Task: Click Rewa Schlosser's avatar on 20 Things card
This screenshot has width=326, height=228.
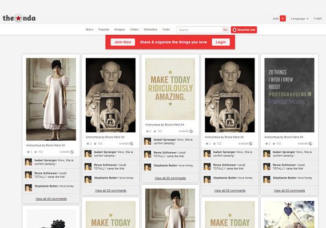Action: pyautogui.click(x=267, y=166)
